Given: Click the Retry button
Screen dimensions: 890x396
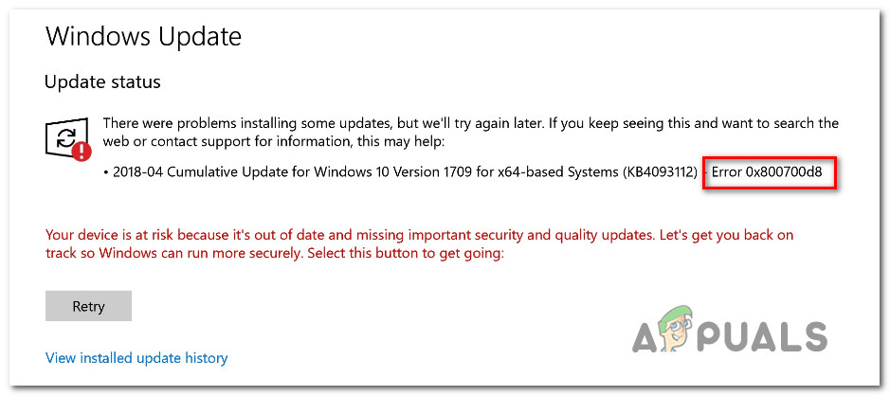Looking at the screenshot, I should [x=88, y=306].
